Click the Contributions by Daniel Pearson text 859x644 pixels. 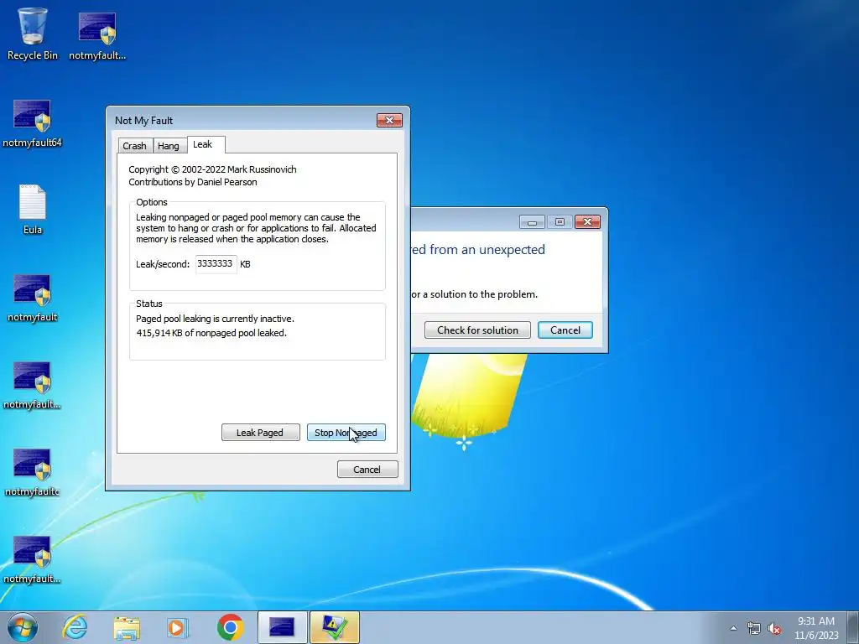point(193,182)
